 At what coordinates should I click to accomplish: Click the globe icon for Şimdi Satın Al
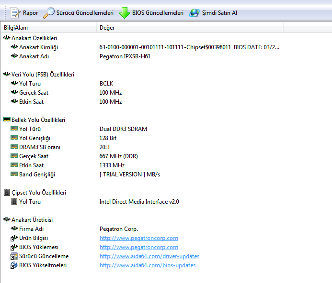click(195, 13)
